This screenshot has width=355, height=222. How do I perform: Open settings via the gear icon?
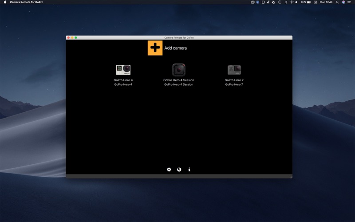[169, 170]
